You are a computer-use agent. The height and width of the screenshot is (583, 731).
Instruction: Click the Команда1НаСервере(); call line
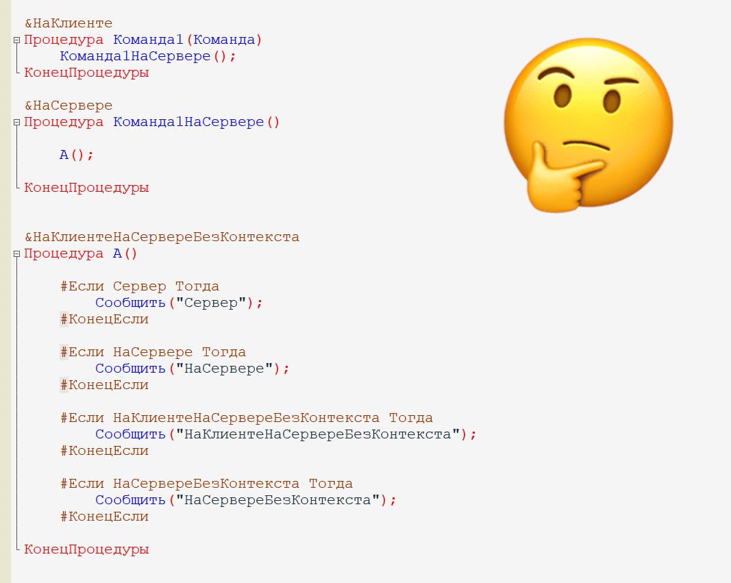coord(148,56)
